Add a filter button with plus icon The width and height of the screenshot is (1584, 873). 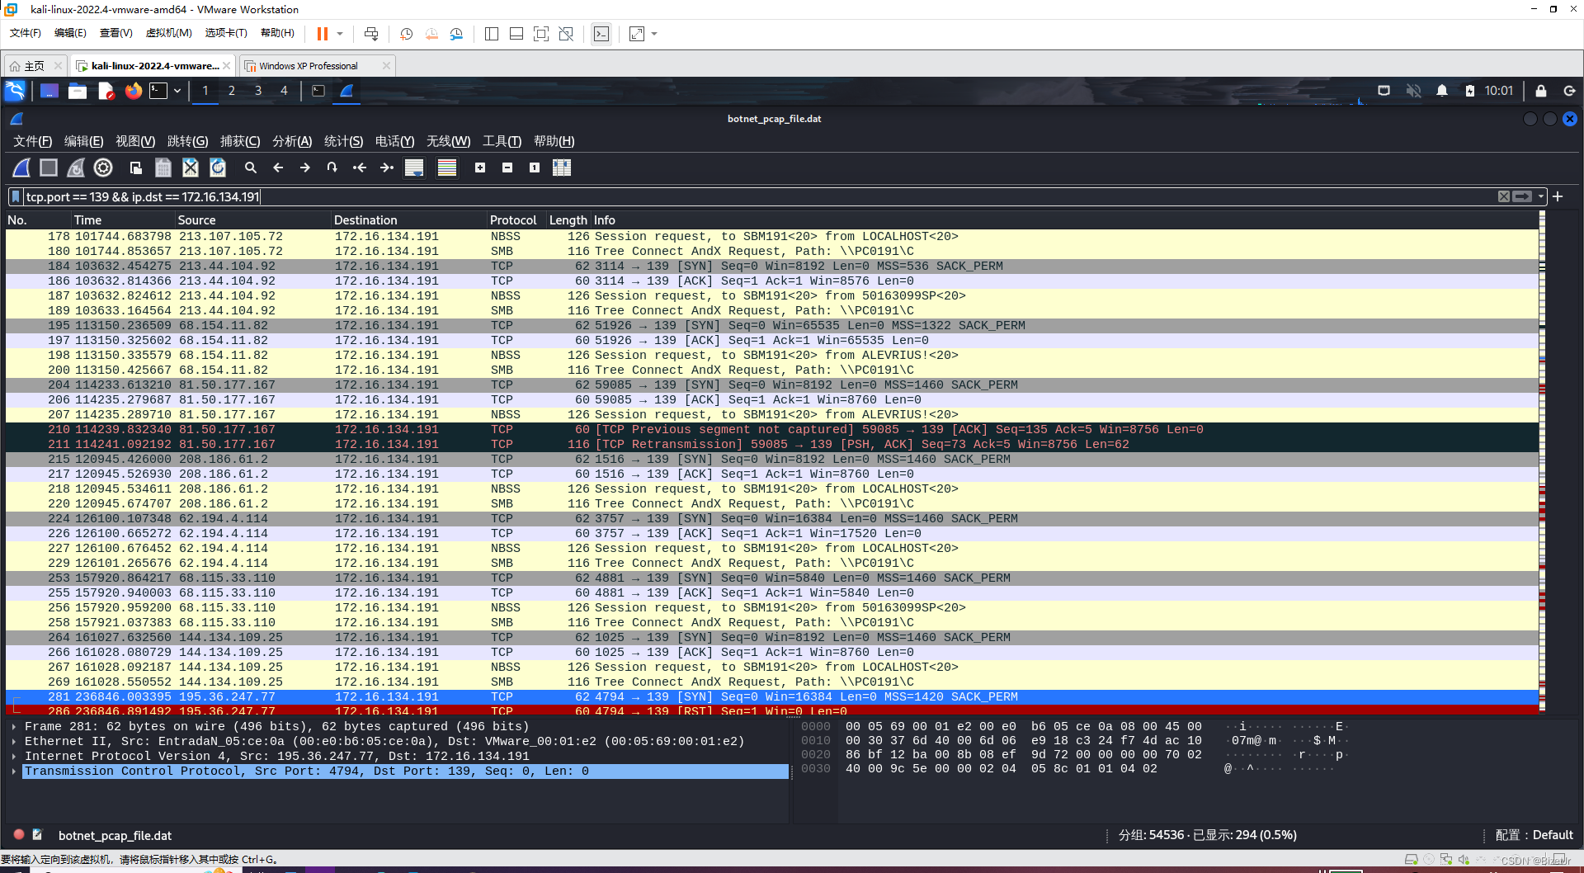[1558, 196]
